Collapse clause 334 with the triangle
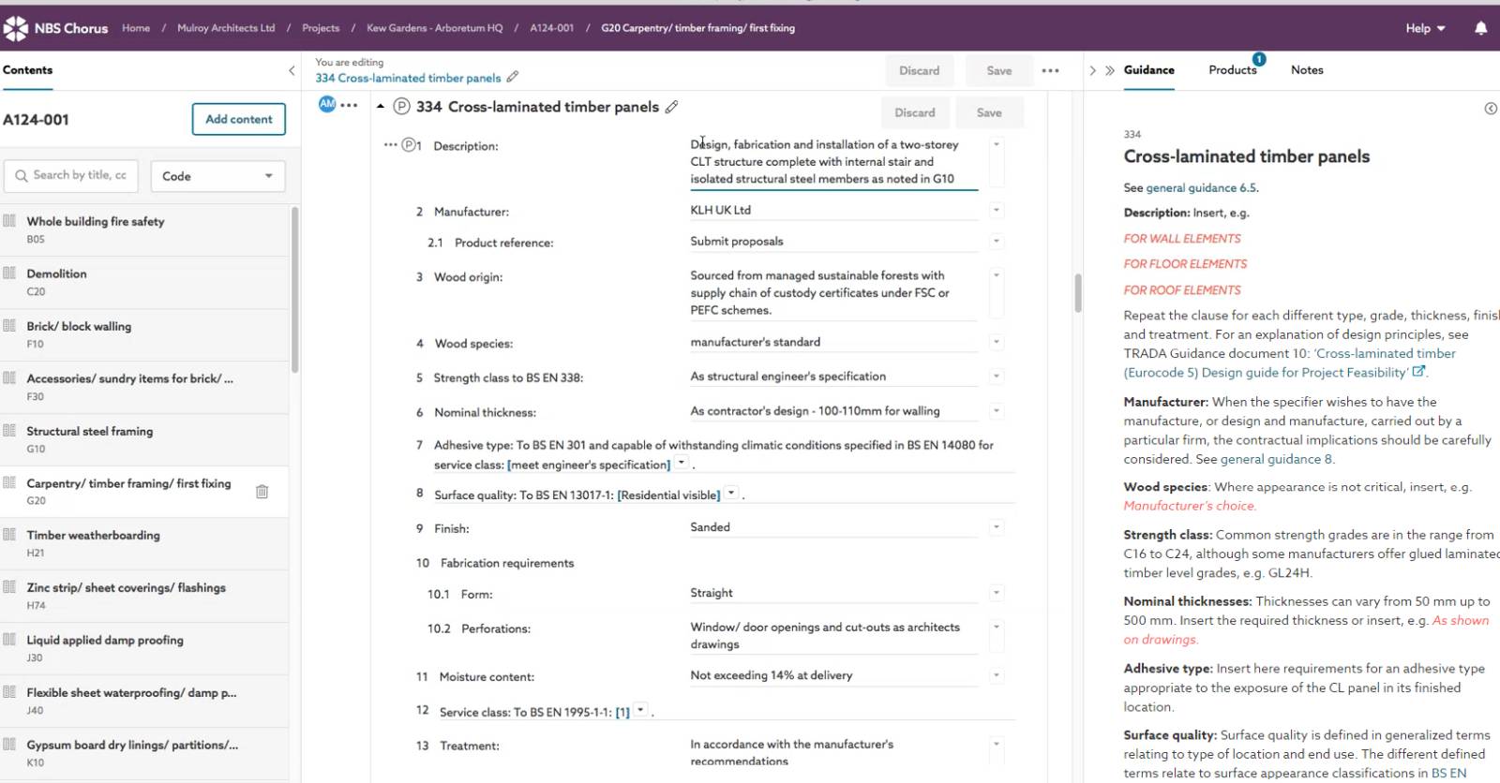The height and width of the screenshot is (783, 1500). pyautogui.click(x=381, y=107)
